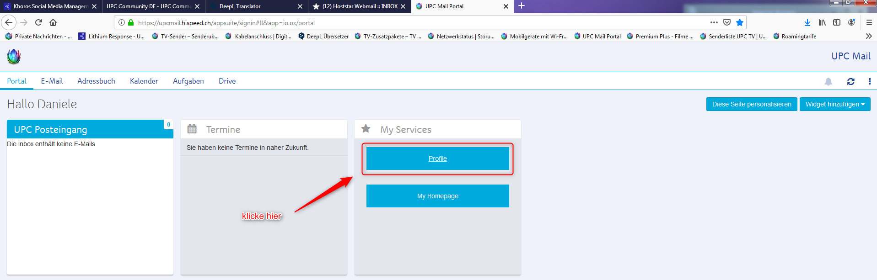
Task: Open the Kalender tab
Action: click(x=144, y=81)
